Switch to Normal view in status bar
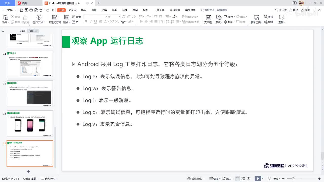 pyautogui.click(x=238, y=179)
